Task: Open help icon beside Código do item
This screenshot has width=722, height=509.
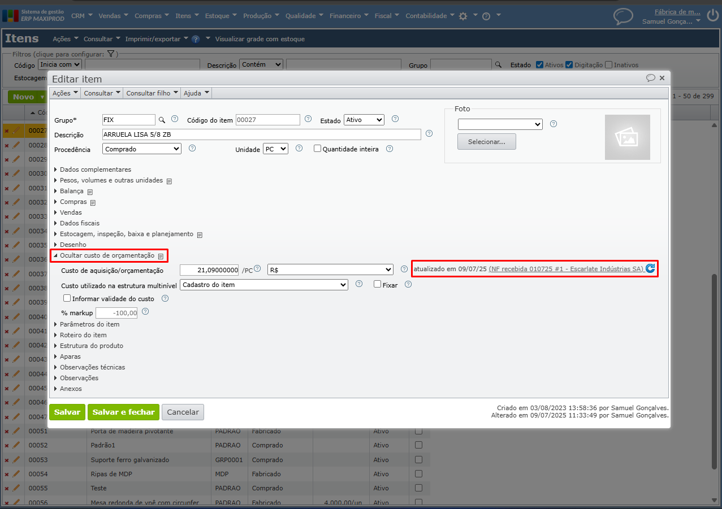Action: (308, 119)
